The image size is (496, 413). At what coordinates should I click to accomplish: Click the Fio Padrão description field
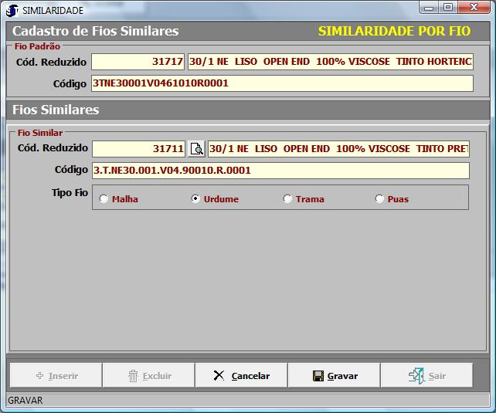(x=330, y=62)
